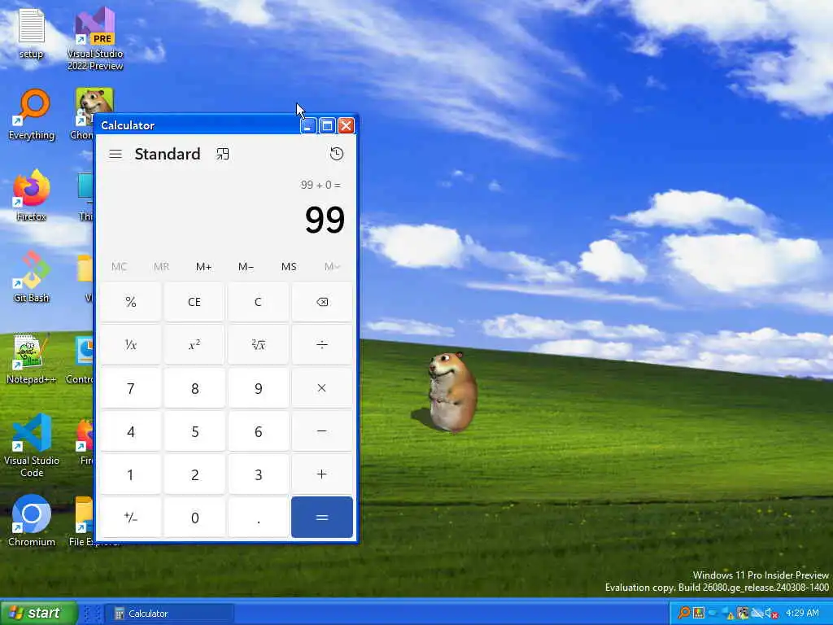Open the Start menu
This screenshot has width=833, height=625.
[38, 613]
